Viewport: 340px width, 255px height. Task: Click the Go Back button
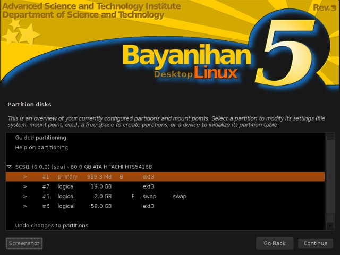pyautogui.click(x=275, y=243)
